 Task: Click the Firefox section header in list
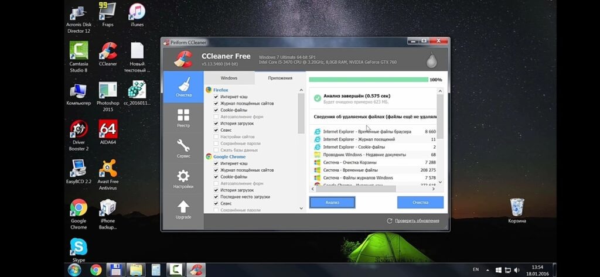tap(220, 90)
